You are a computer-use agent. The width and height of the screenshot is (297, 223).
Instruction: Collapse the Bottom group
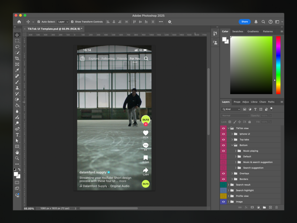click(232, 145)
